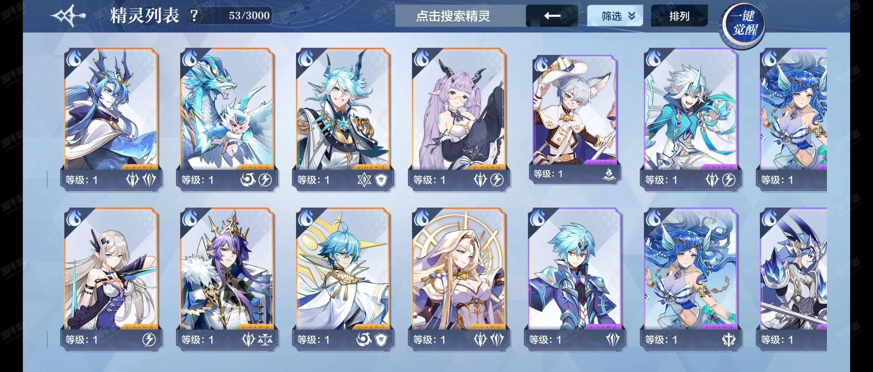The image size is (873, 372).
Task: Click the filter dropdown chevron arrows
Action: pyautogui.click(x=631, y=16)
